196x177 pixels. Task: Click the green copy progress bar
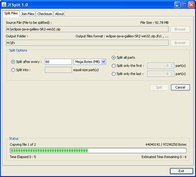pyautogui.click(x=98, y=150)
